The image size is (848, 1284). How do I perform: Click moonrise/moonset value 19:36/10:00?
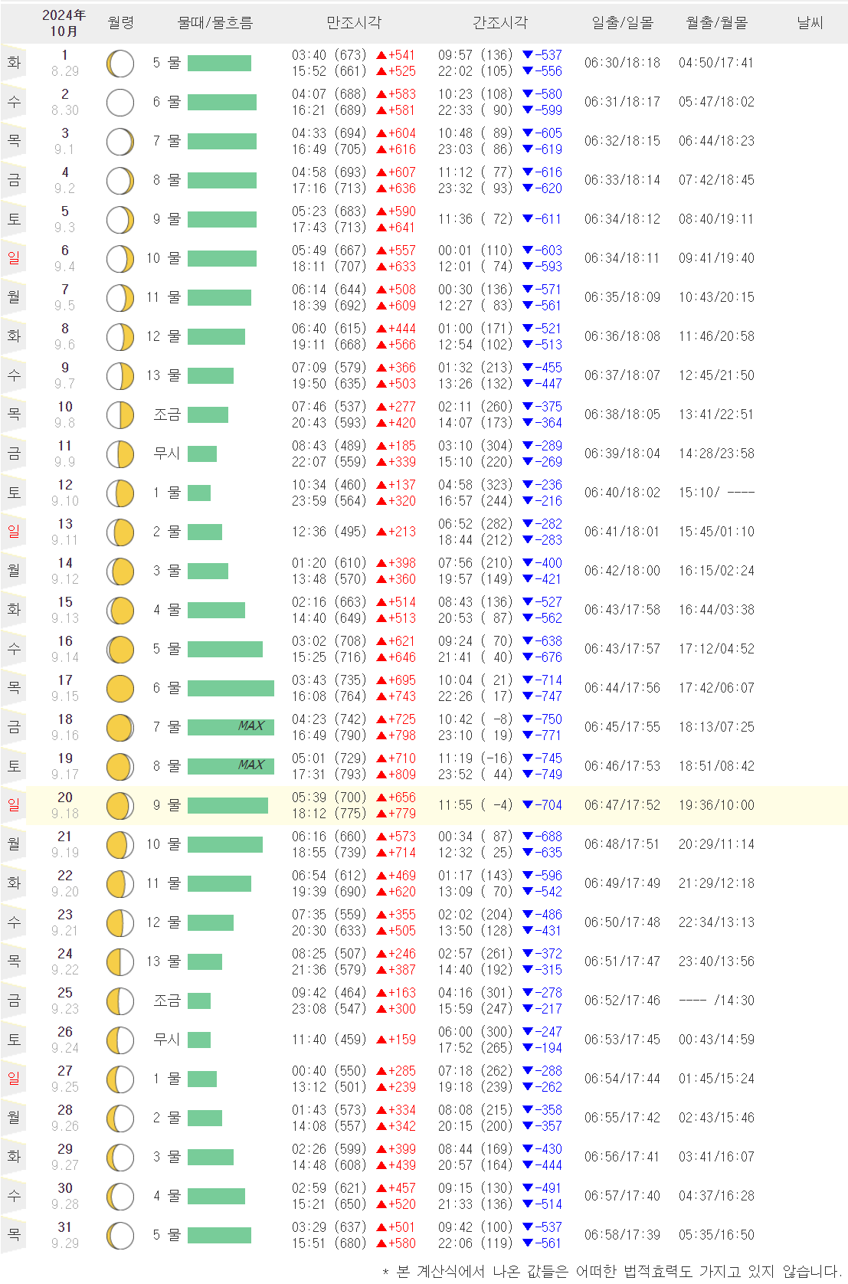[716, 805]
